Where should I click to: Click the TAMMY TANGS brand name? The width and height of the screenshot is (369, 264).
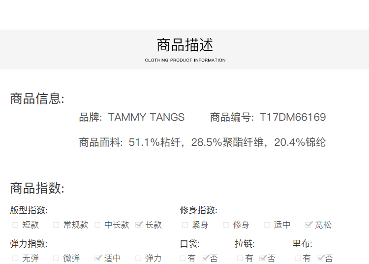146,117
